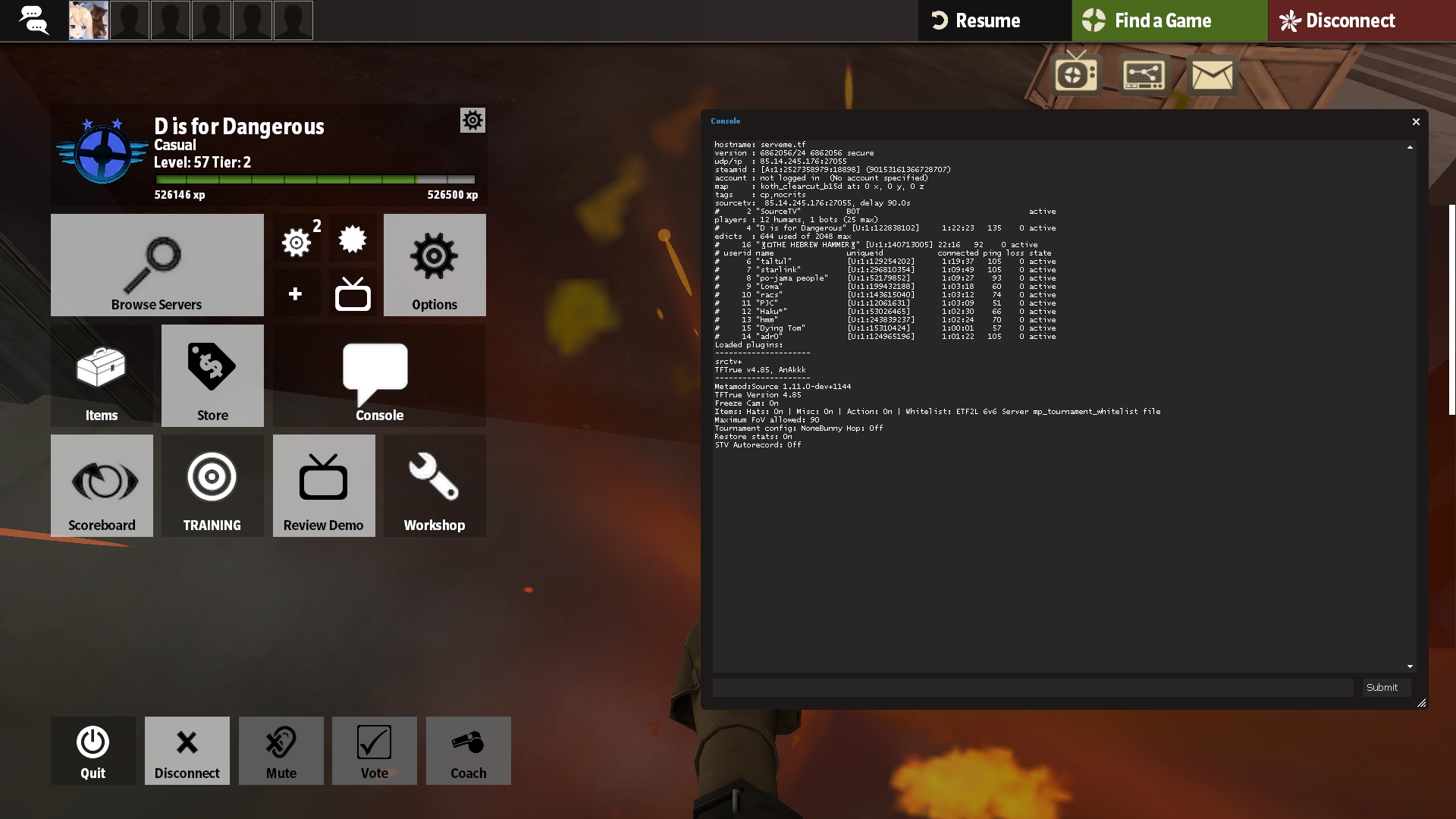This screenshot has width=1456, height=819.
Task: Open profile settings gear icon
Action: pos(472,120)
